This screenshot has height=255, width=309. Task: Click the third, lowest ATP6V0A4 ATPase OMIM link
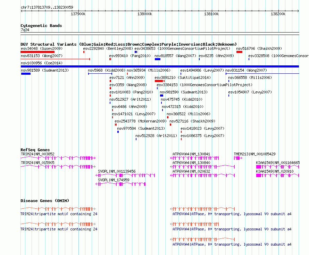pyautogui.click(x=232, y=244)
